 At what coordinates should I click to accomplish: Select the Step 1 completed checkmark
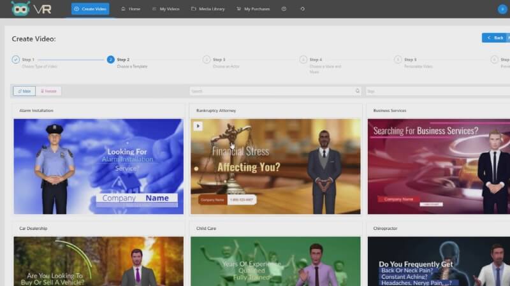pyautogui.click(x=15, y=59)
